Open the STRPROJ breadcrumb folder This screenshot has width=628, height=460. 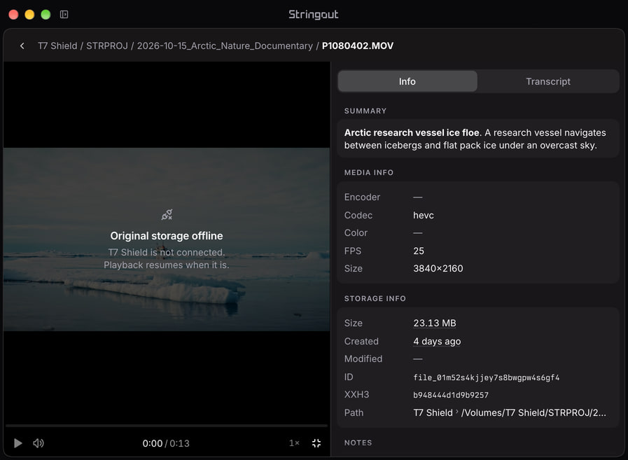(107, 46)
